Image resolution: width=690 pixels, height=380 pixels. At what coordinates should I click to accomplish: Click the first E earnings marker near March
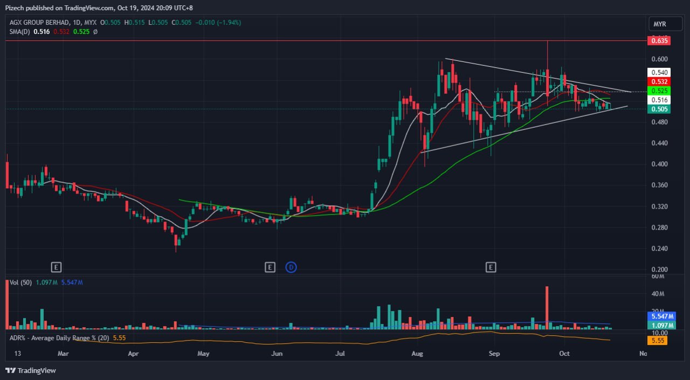pyautogui.click(x=56, y=267)
